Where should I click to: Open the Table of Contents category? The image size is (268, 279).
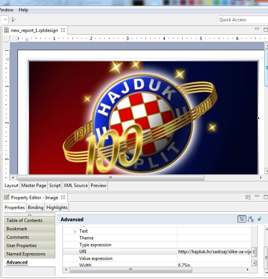(x=29, y=220)
